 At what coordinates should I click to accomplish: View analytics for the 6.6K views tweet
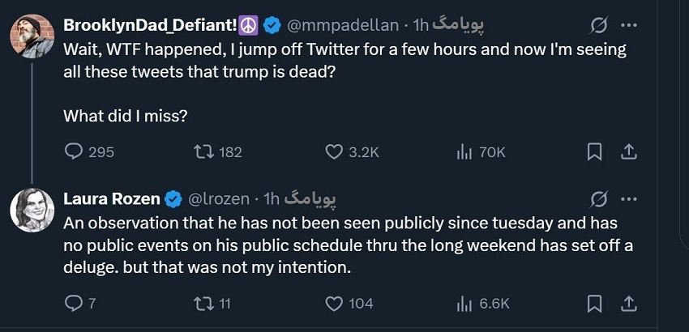coord(464,304)
